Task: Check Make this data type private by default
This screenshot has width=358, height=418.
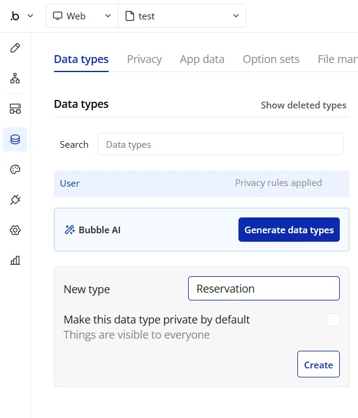Action: coord(333,320)
